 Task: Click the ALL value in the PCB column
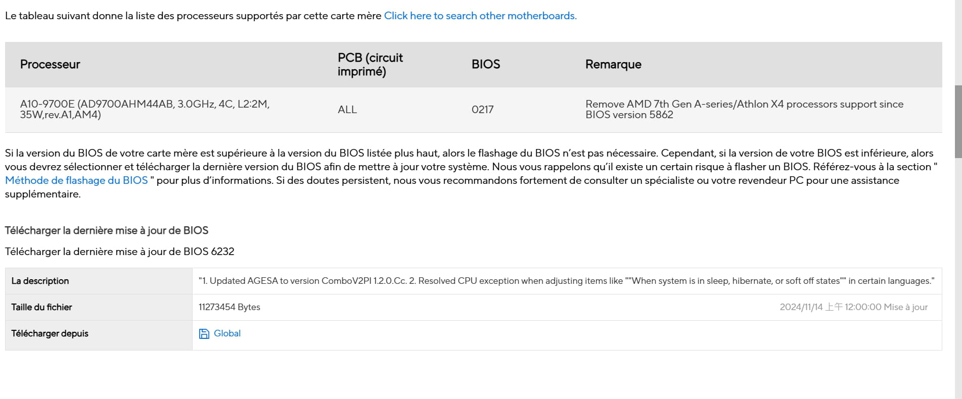[x=347, y=110]
